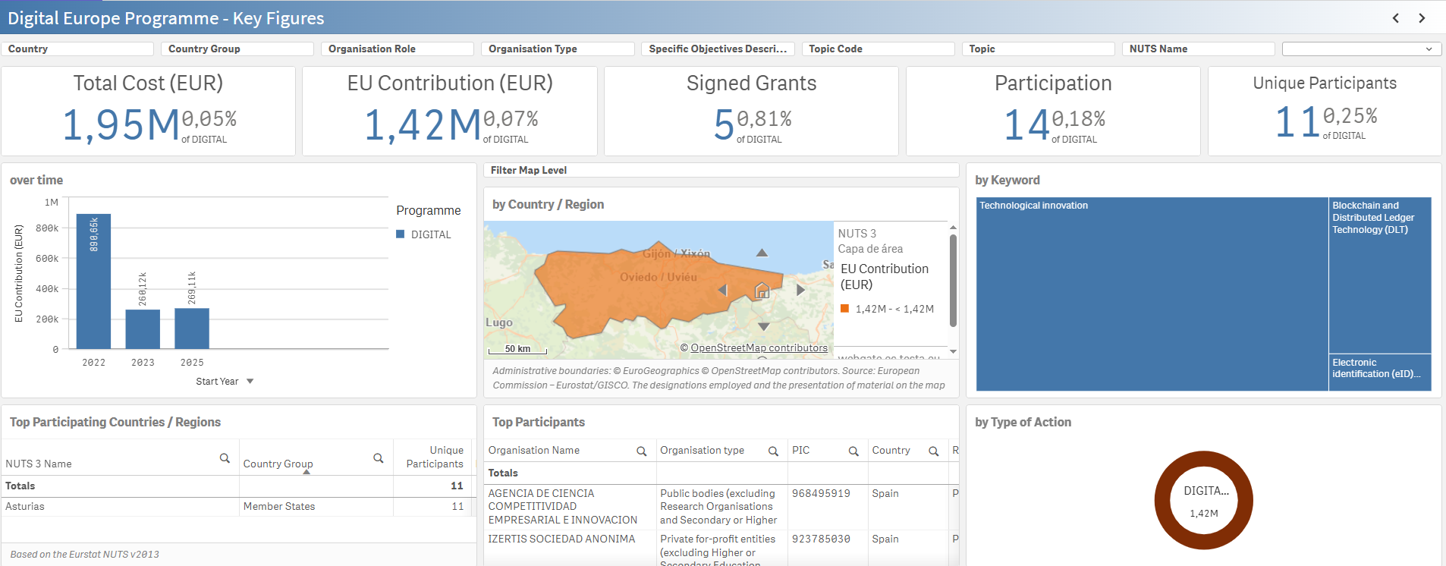Reset map view with home icon
This screenshot has height=566, width=1446.
coord(762,290)
